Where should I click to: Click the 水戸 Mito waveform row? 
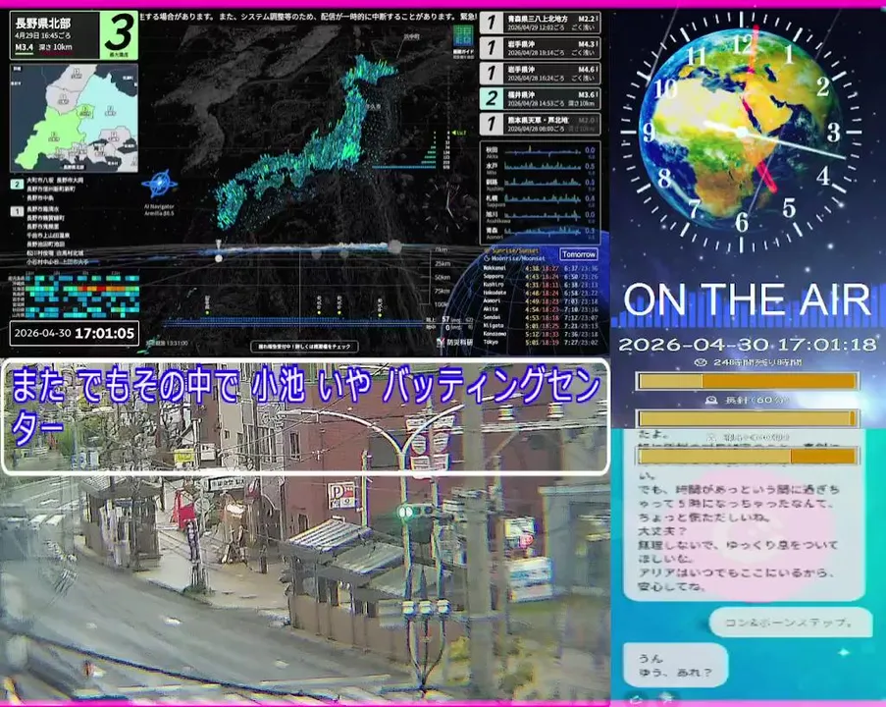(541, 168)
